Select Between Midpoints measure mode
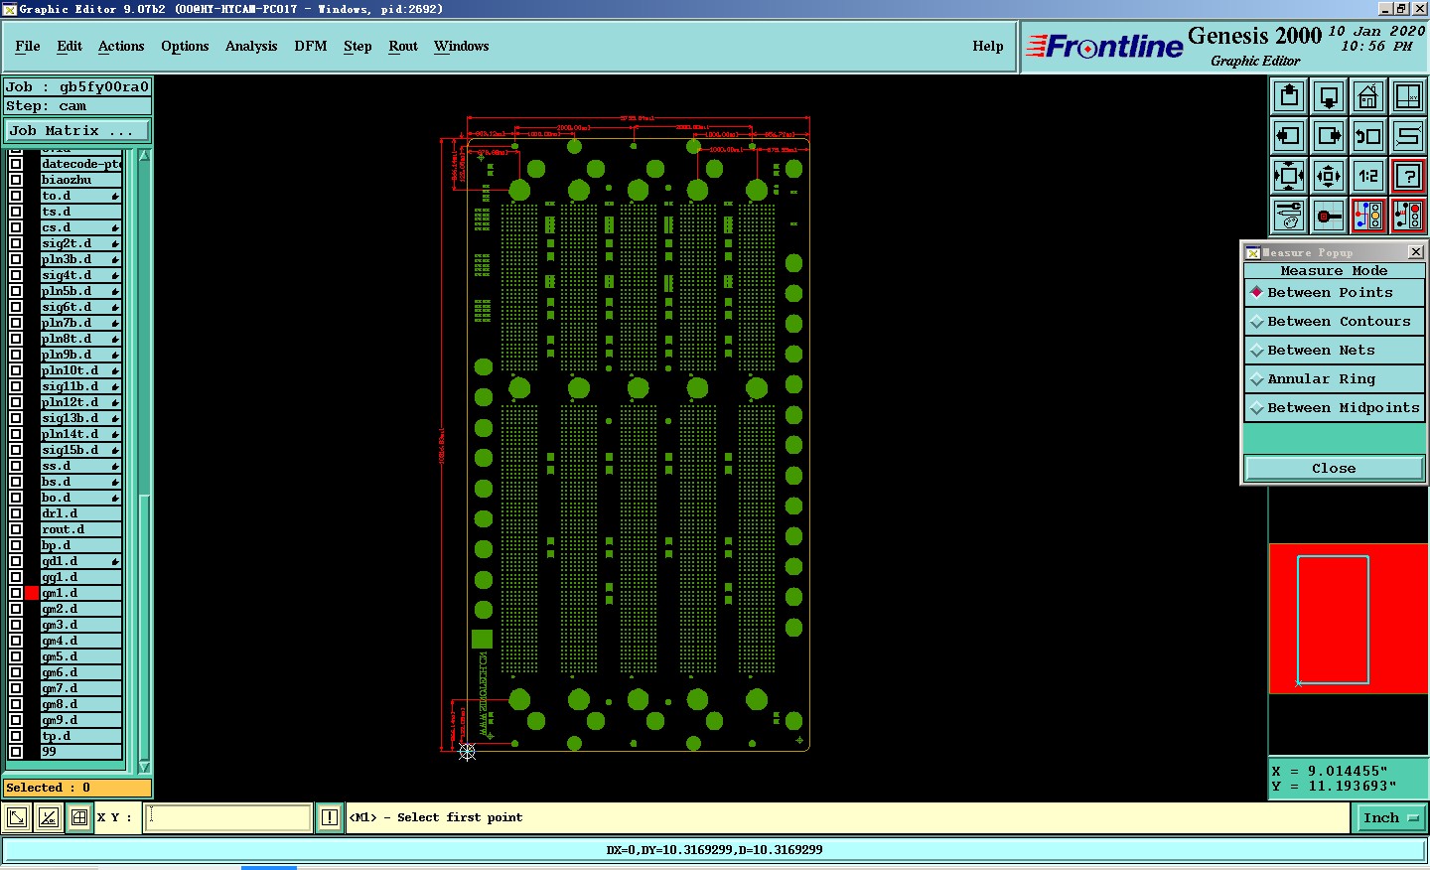The width and height of the screenshot is (1430, 870). (x=1334, y=408)
